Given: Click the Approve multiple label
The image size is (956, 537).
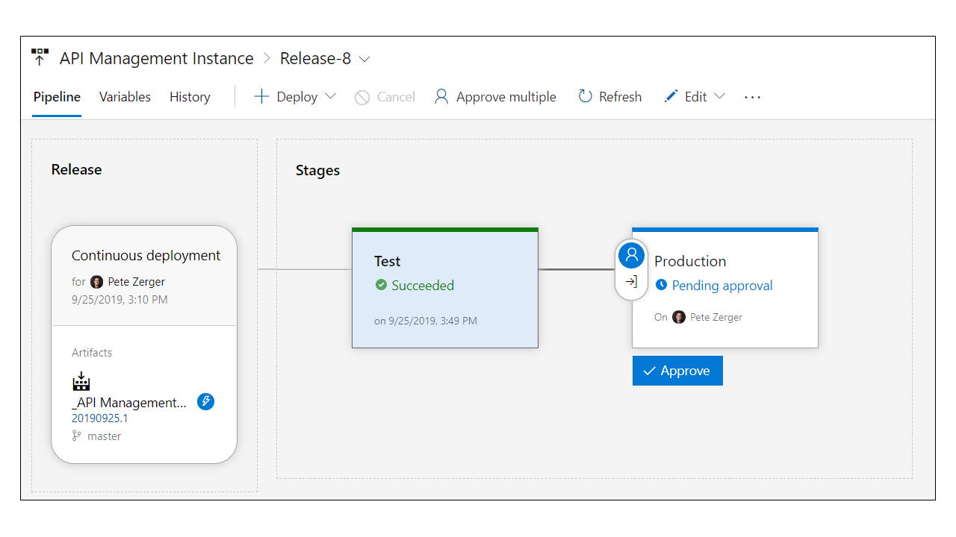Looking at the screenshot, I should [x=506, y=97].
